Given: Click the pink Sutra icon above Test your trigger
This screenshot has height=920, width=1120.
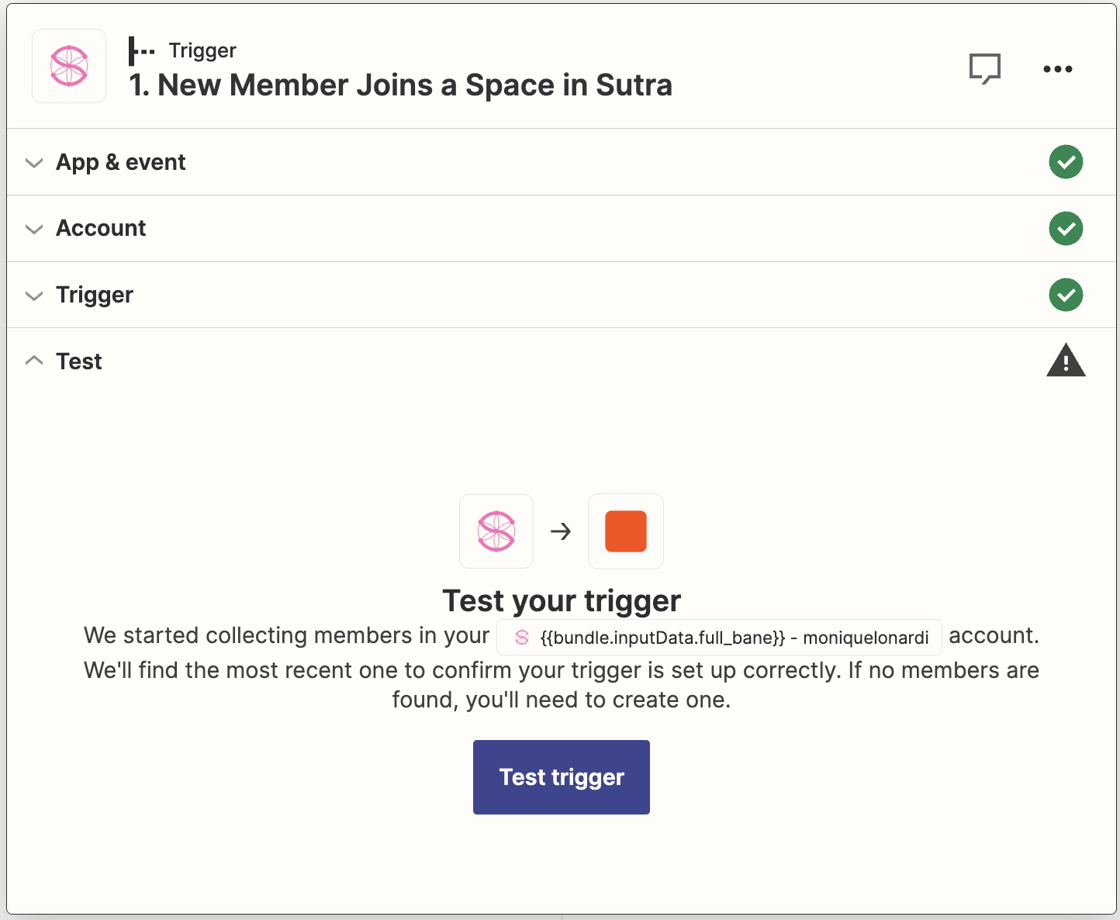Looking at the screenshot, I should click(x=496, y=531).
